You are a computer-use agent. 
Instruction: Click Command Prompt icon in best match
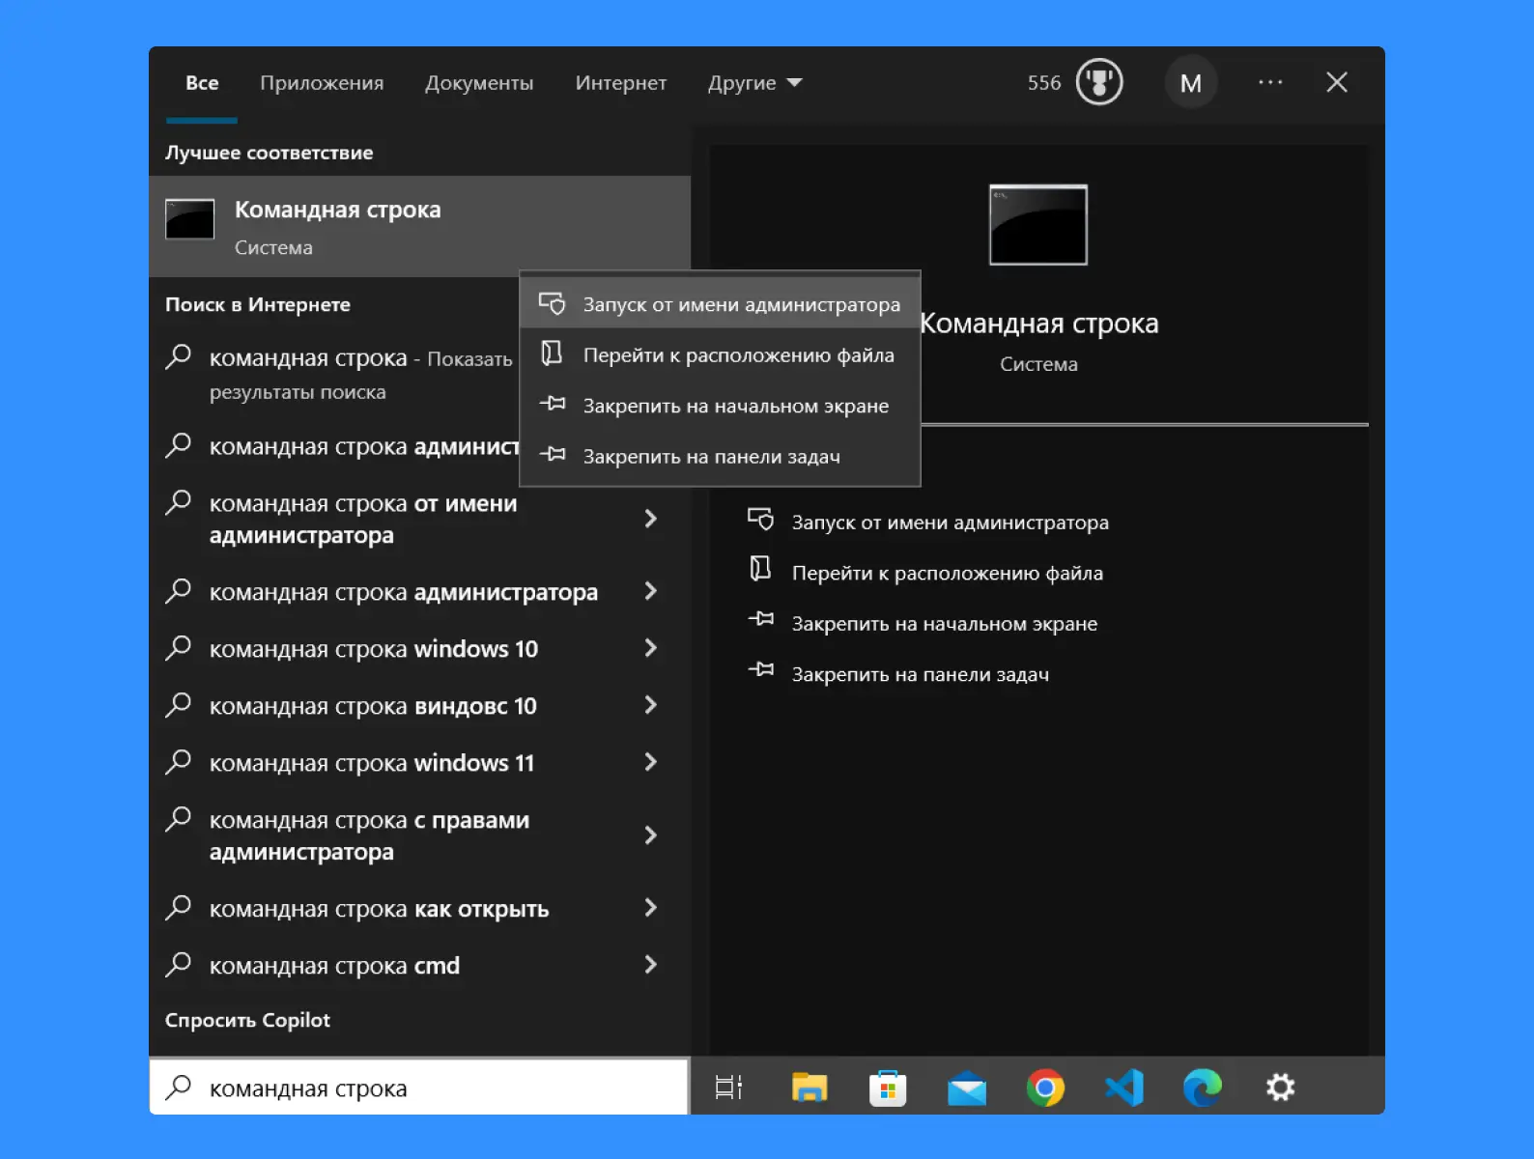(190, 219)
